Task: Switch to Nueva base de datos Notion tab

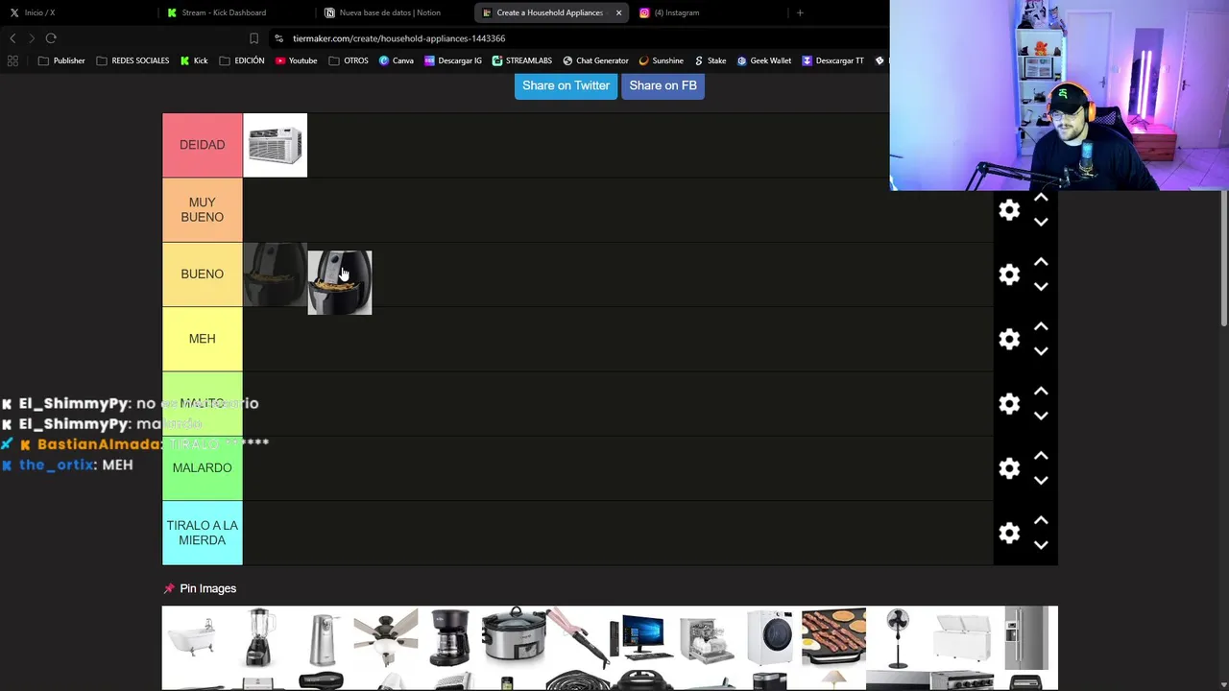Action: (393, 12)
